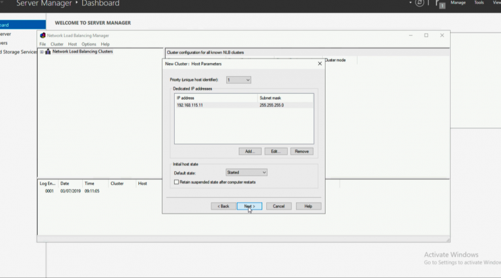Close the New Cluster Host Parameters dialog
The height and width of the screenshot is (278, 501).
[320, 64]
